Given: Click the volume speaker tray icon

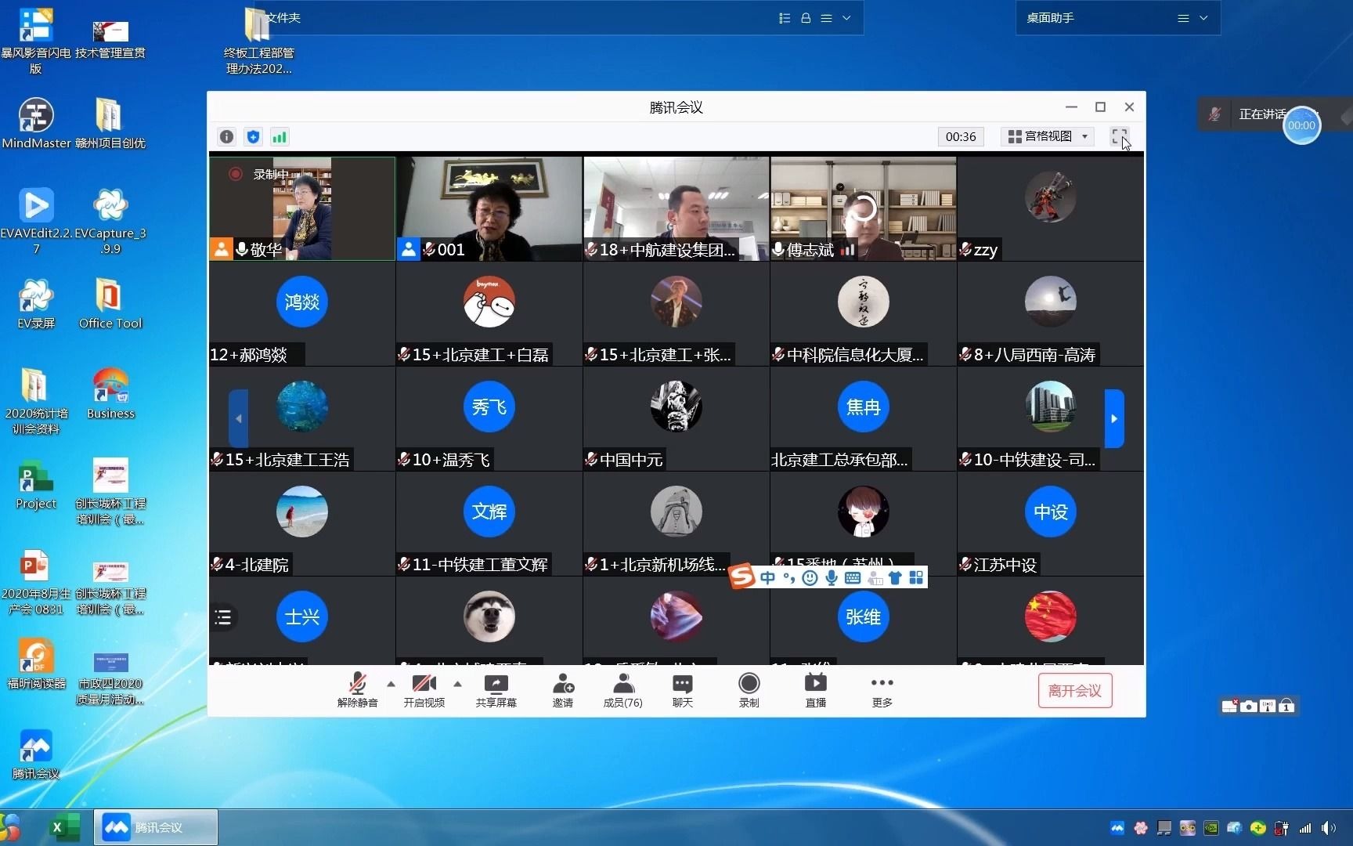Looking at the screenshot, I should click(x=1327, y=828).
